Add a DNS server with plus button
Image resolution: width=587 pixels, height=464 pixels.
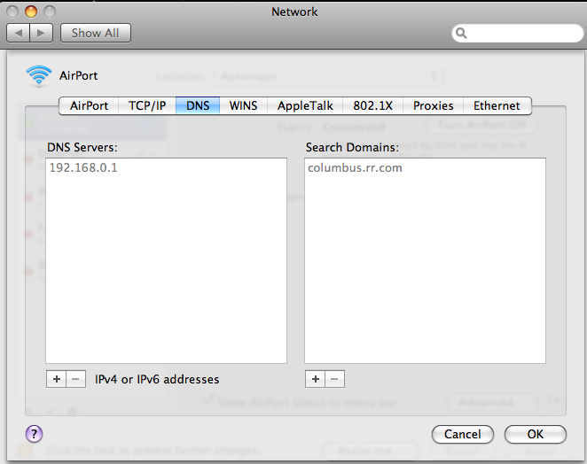coord(57,379)
